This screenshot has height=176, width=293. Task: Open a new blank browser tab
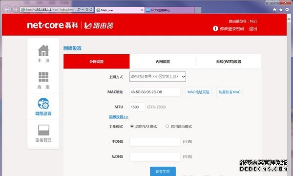coord(198,10)
